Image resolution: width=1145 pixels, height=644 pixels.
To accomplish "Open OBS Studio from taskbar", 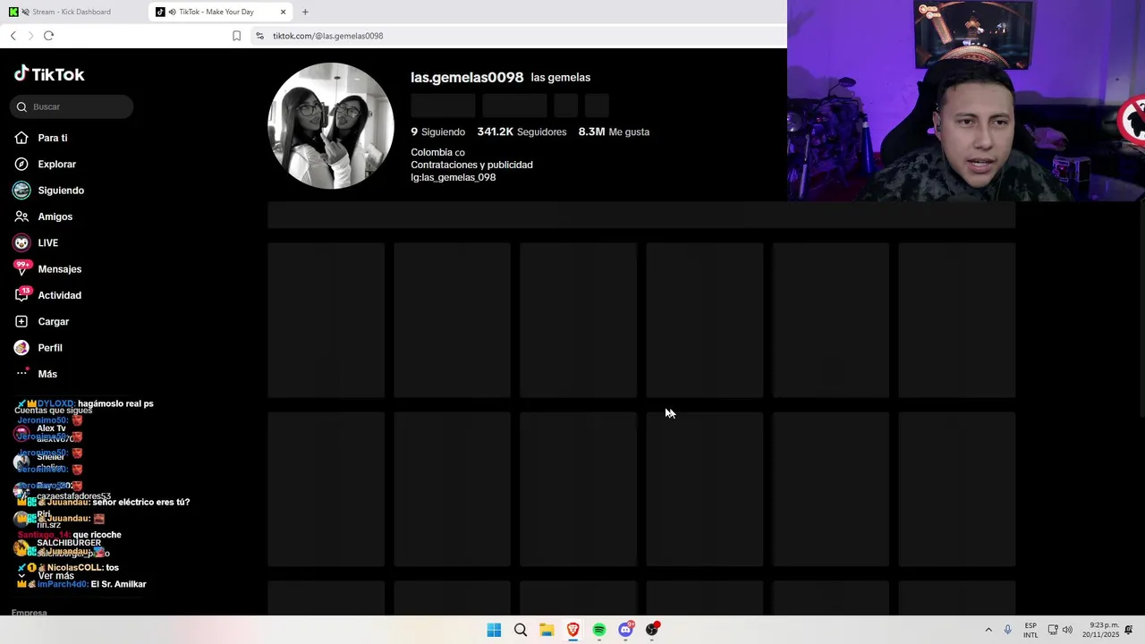I will pos(652,630).
